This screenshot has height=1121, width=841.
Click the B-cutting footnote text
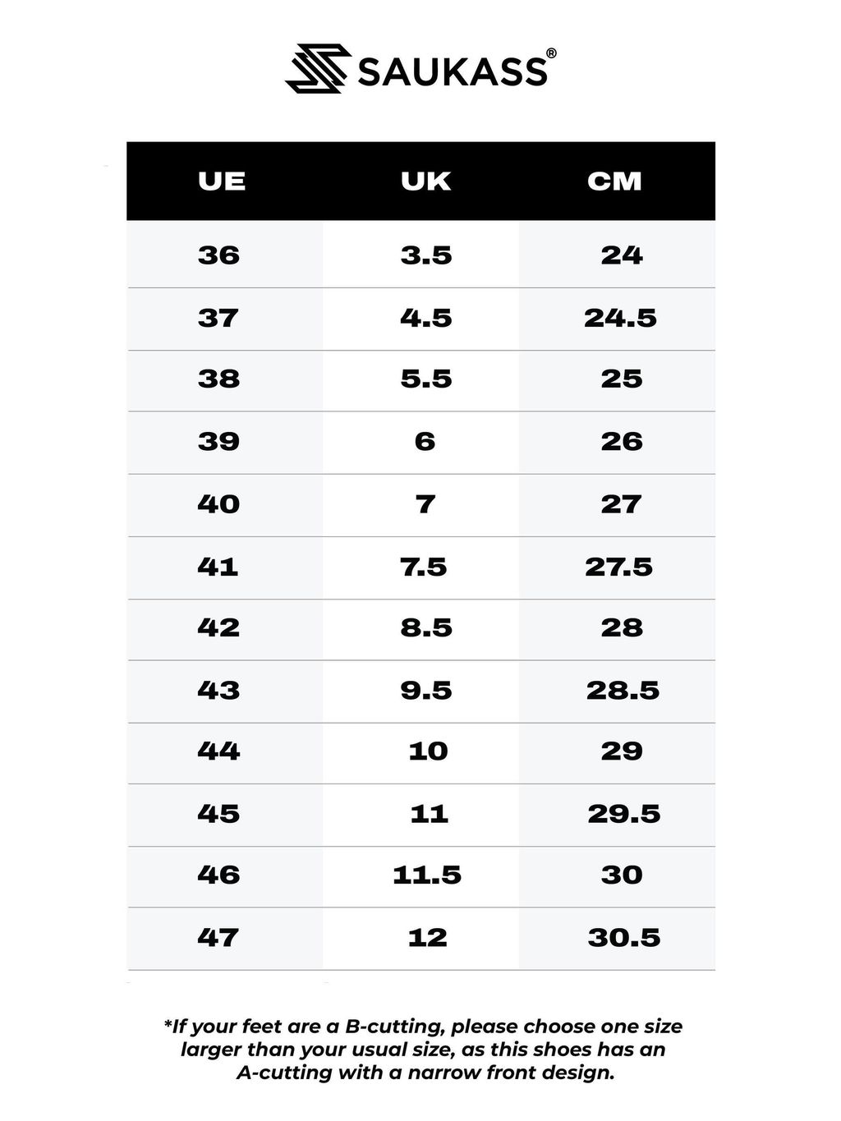coord(423,1050)
